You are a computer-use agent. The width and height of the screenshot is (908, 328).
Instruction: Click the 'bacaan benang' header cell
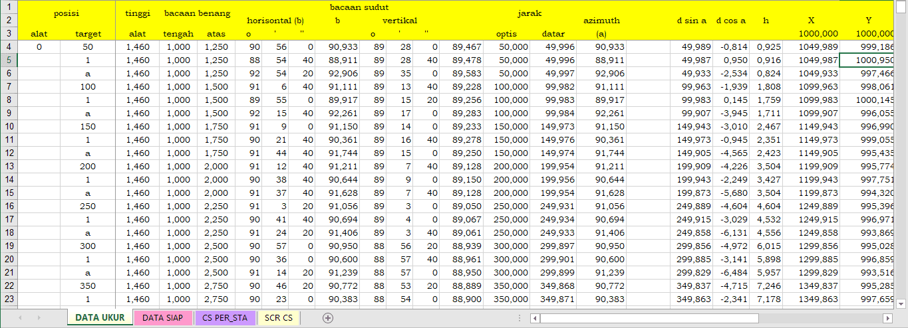pos(197,13)
